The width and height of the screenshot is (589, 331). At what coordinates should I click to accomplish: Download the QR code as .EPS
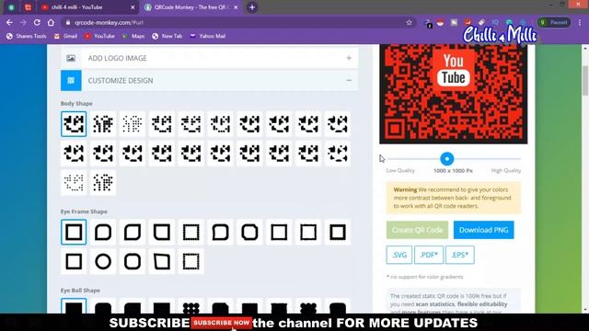tap(460, 255)
